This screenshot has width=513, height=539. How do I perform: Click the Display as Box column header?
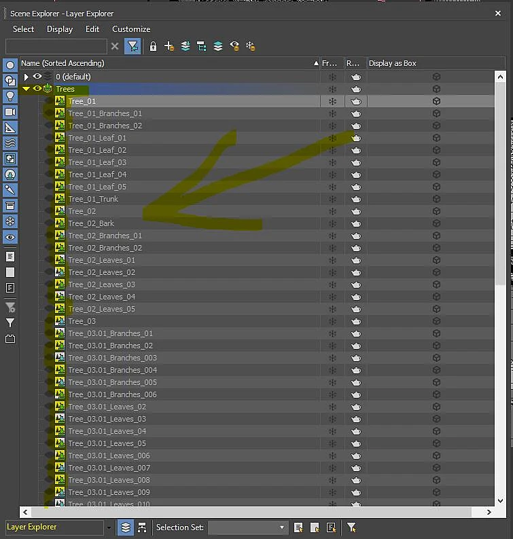pos(436,63)
